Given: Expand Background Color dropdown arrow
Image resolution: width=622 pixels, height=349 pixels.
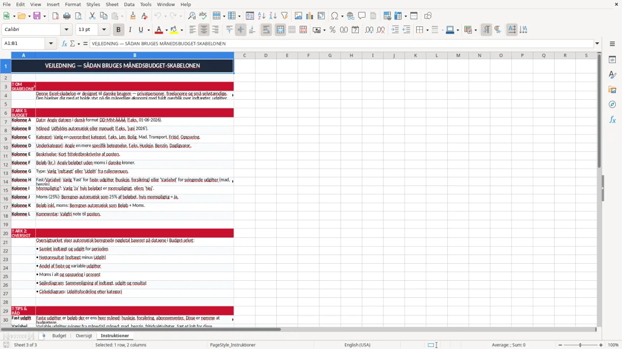Looking at the screenshot, I should 181,30.
